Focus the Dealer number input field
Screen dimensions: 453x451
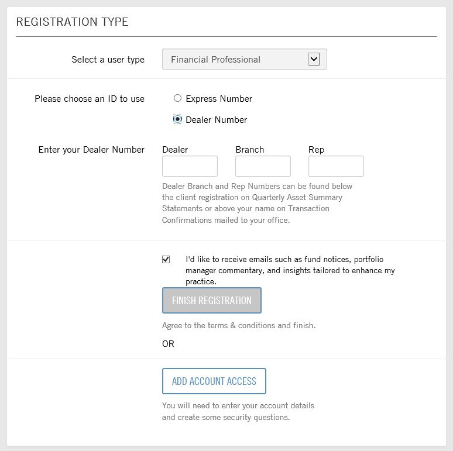click(190, 166)
